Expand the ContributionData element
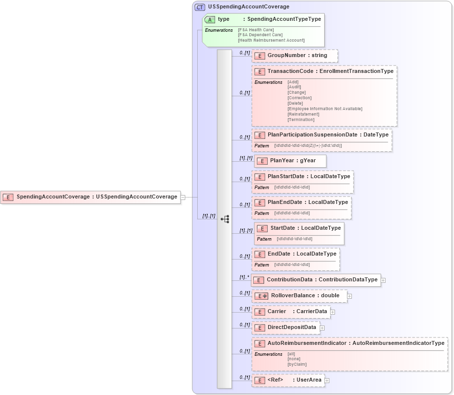 [x=383, y=280]
